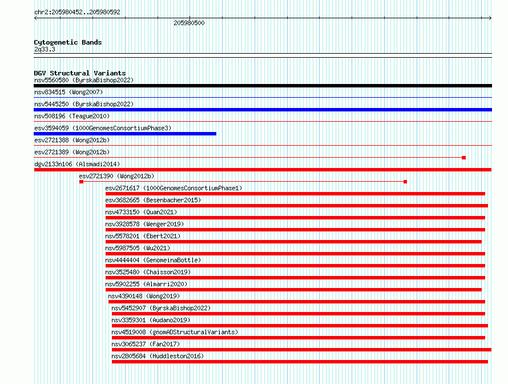Click the red bar under esv2671617
Image resolution: width=508 pixels, height=384 pixels.
[x=295, y=194]
